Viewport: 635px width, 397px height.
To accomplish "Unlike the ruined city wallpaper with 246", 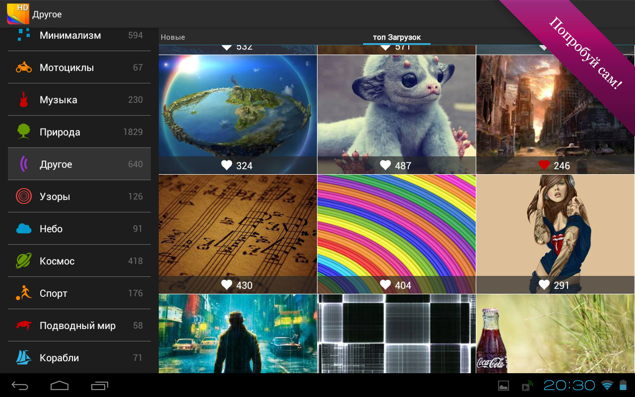I will (544, 165).
